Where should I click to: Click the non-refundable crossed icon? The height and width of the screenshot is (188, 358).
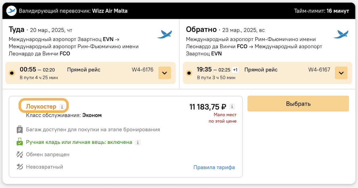point(20,167)
